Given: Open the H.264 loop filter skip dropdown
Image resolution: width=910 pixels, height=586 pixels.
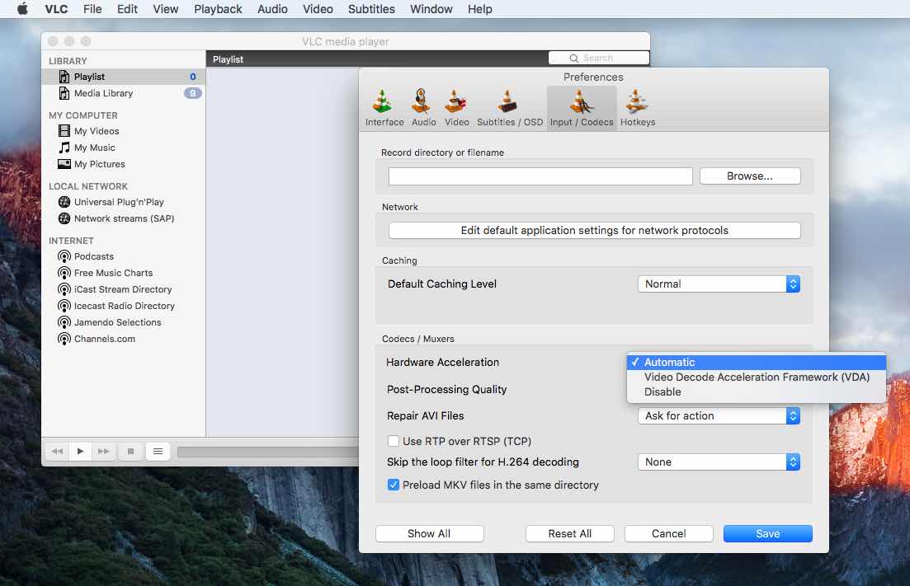Looking at the screenshot, I should coord(717,462).
